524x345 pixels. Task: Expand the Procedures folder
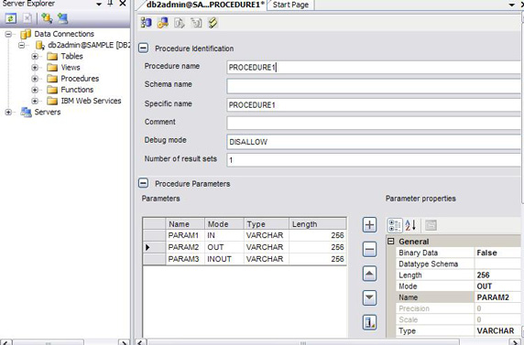click(35, 79)
